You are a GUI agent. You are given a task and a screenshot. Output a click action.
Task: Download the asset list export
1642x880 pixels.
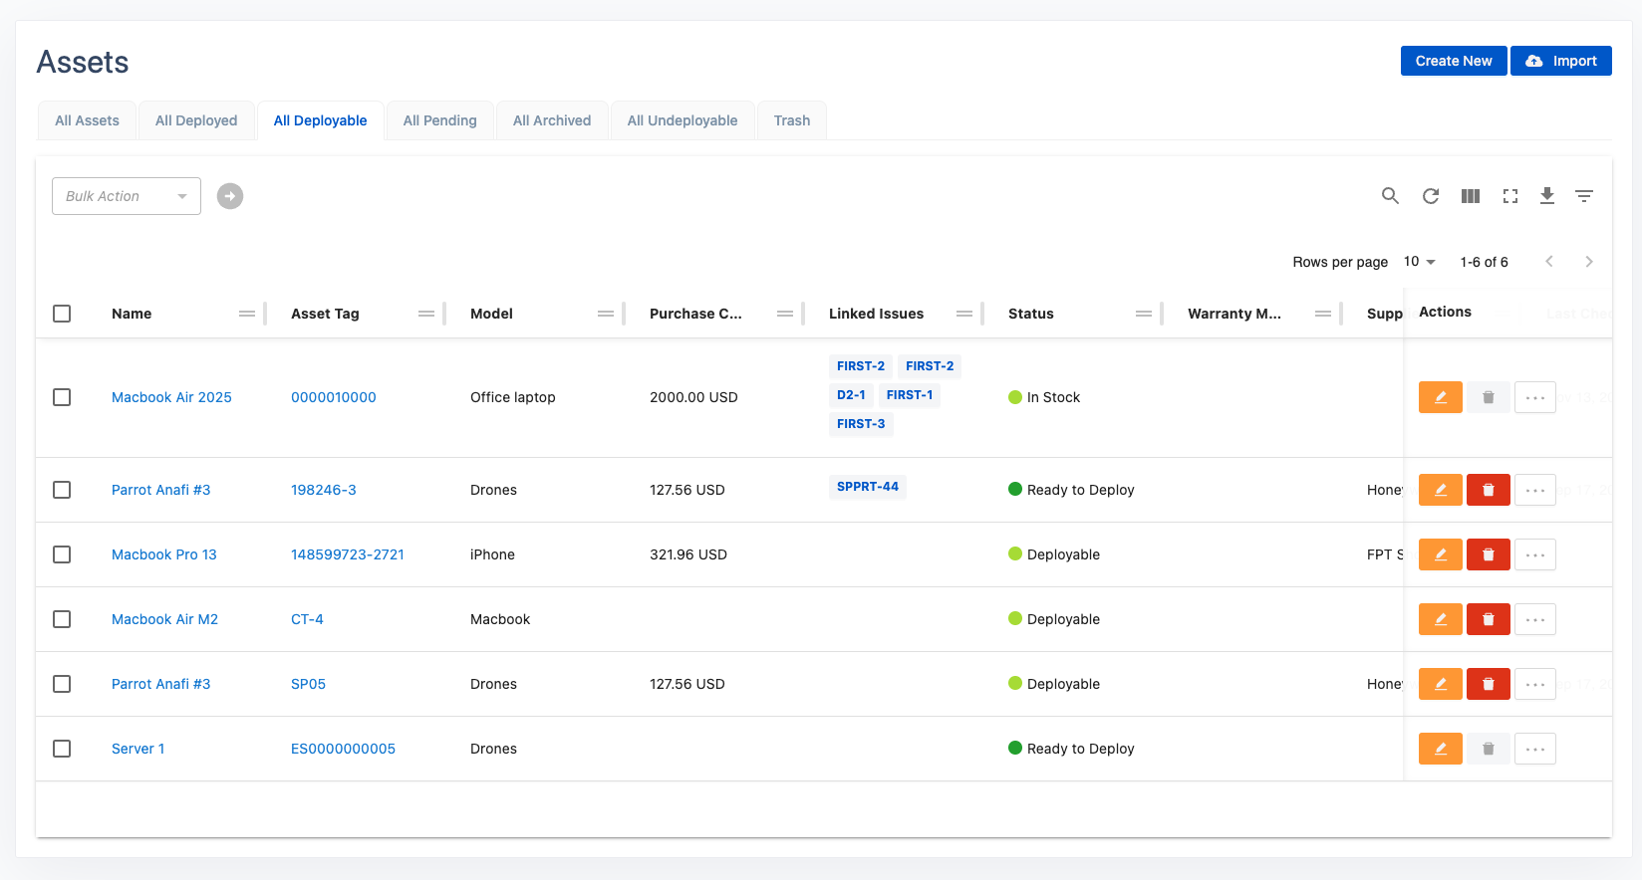point(1547,196)
